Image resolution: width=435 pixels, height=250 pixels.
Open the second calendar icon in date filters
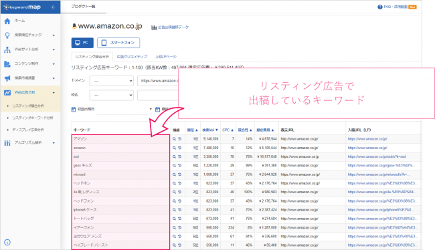(157, 110)
